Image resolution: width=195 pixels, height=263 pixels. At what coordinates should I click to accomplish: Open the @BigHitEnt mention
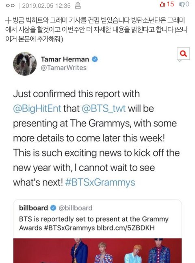click(37, 109)
